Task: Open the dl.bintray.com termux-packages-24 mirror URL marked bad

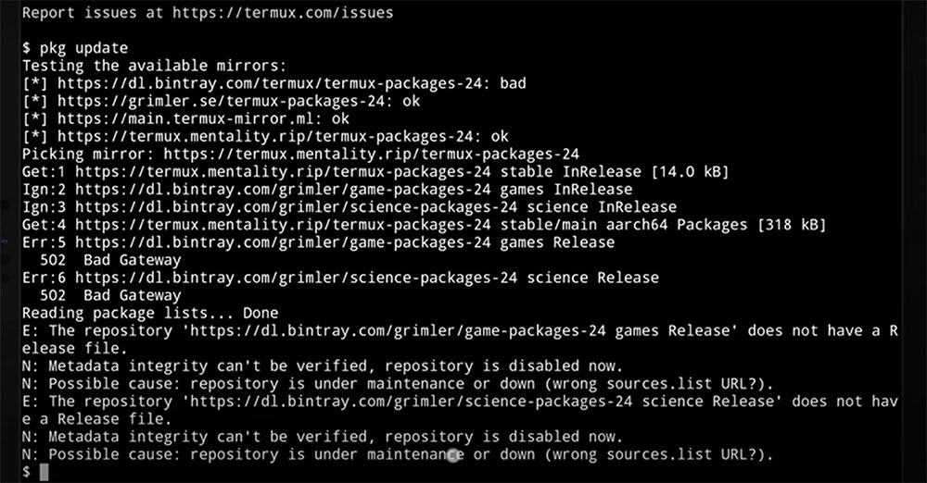Action: [270, 83]
